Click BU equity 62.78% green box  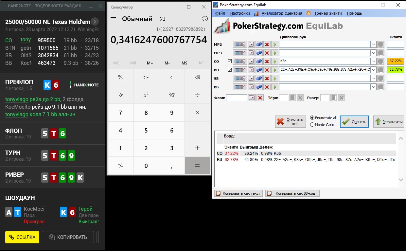click(395, 70)
